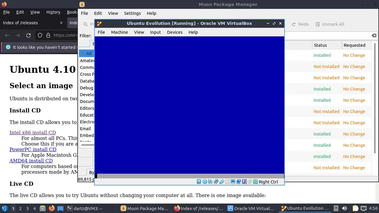
Task: Switch to the dartz@VM3 terminal taskbar entry
Action: (x=85, y=208)
